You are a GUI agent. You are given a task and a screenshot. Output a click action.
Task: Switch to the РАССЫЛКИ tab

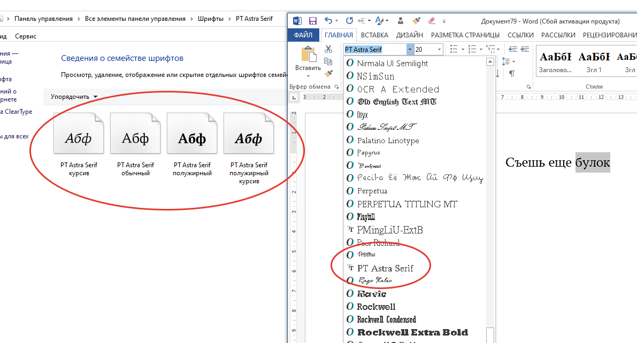point(558,35)
